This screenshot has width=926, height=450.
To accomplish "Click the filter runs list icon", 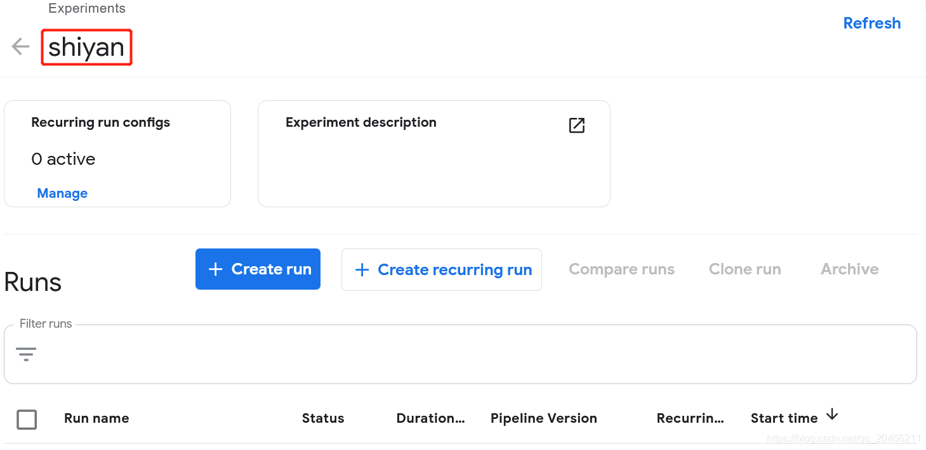I will point(26,354).
